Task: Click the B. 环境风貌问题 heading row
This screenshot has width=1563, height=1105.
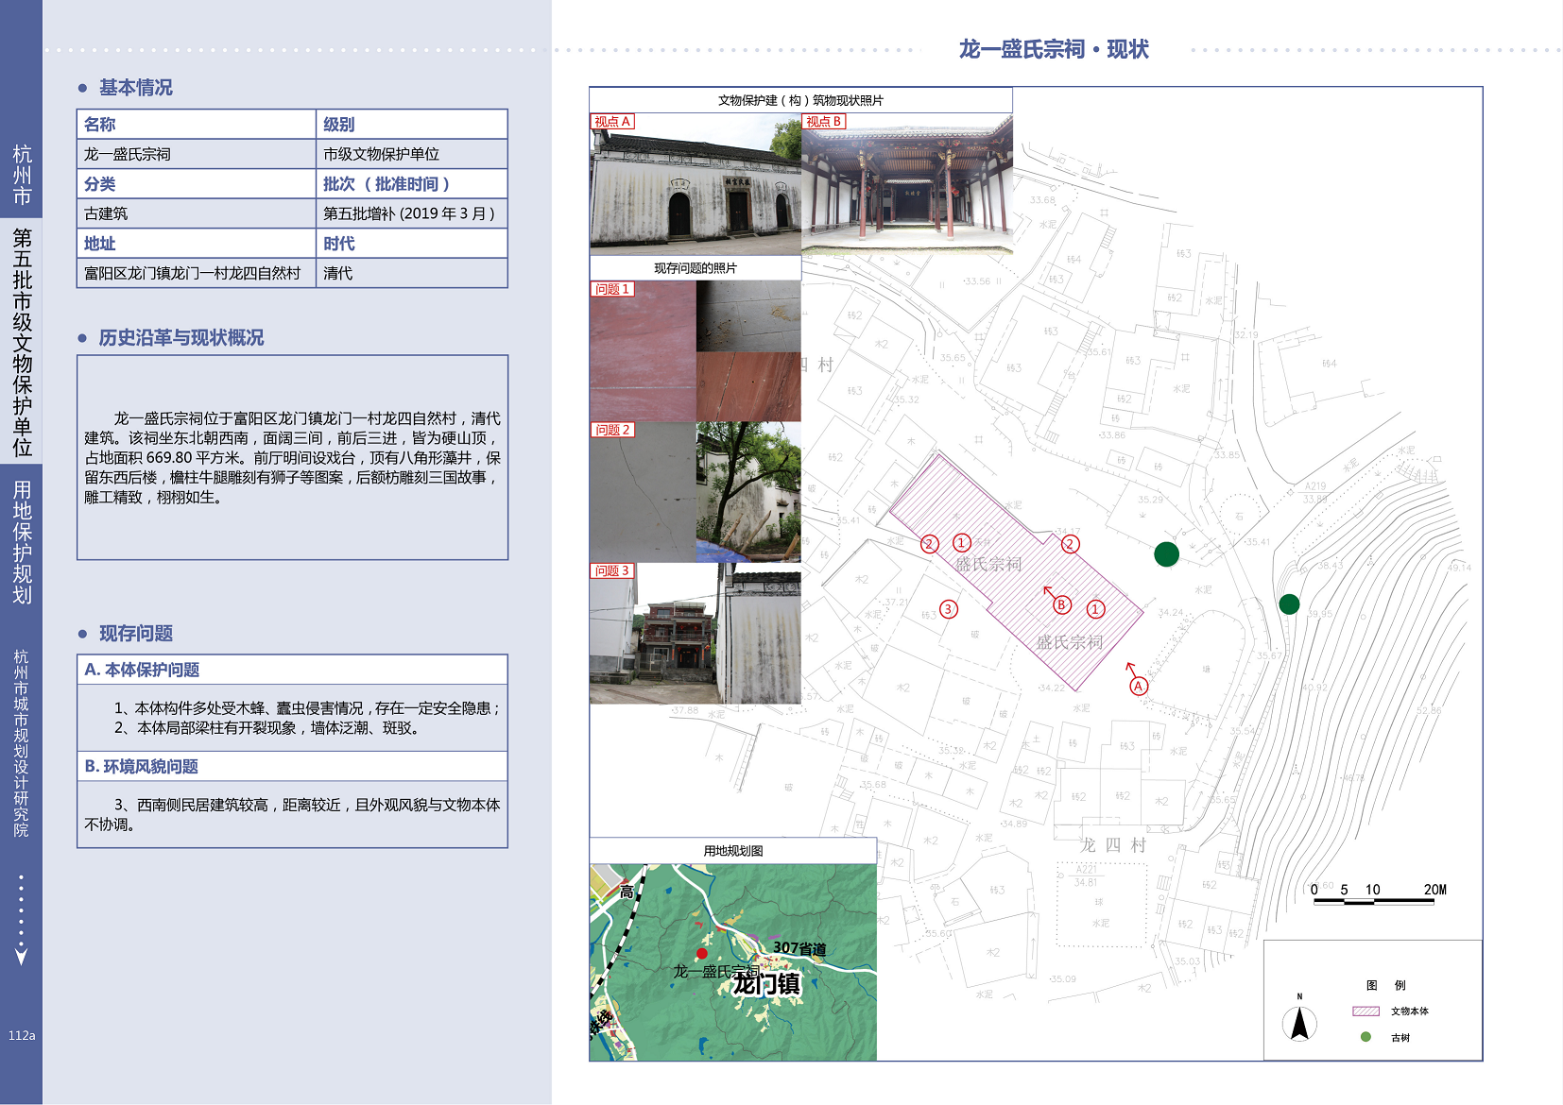Action: [x=292, y=766]
